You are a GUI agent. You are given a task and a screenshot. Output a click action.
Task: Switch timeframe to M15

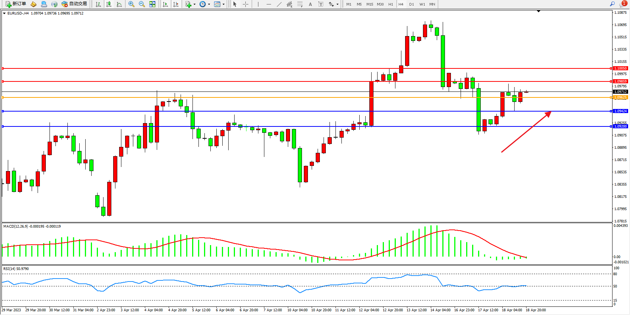coord(369,4)
